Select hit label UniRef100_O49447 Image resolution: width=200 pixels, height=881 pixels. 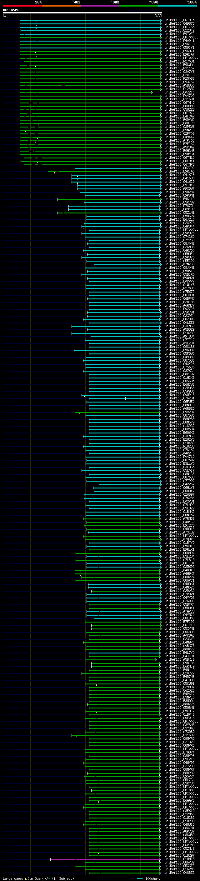coord(179,137)
